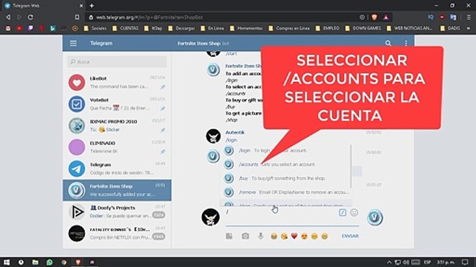Expand the bookmarks overflow chevron

468,28
